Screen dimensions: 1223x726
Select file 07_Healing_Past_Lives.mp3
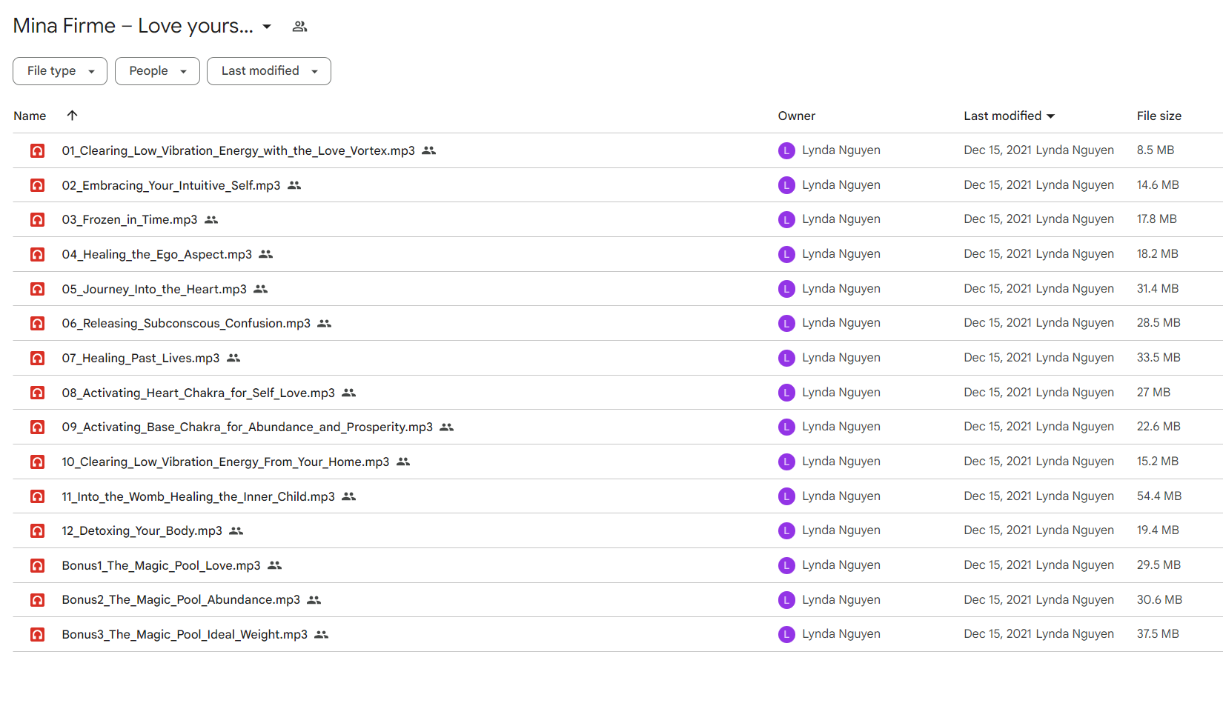pos(141,358)
